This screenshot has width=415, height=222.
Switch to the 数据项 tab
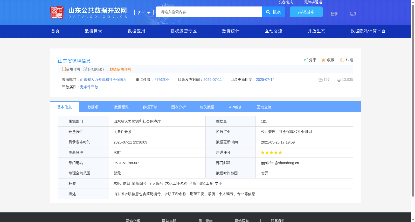coord(93,107)
